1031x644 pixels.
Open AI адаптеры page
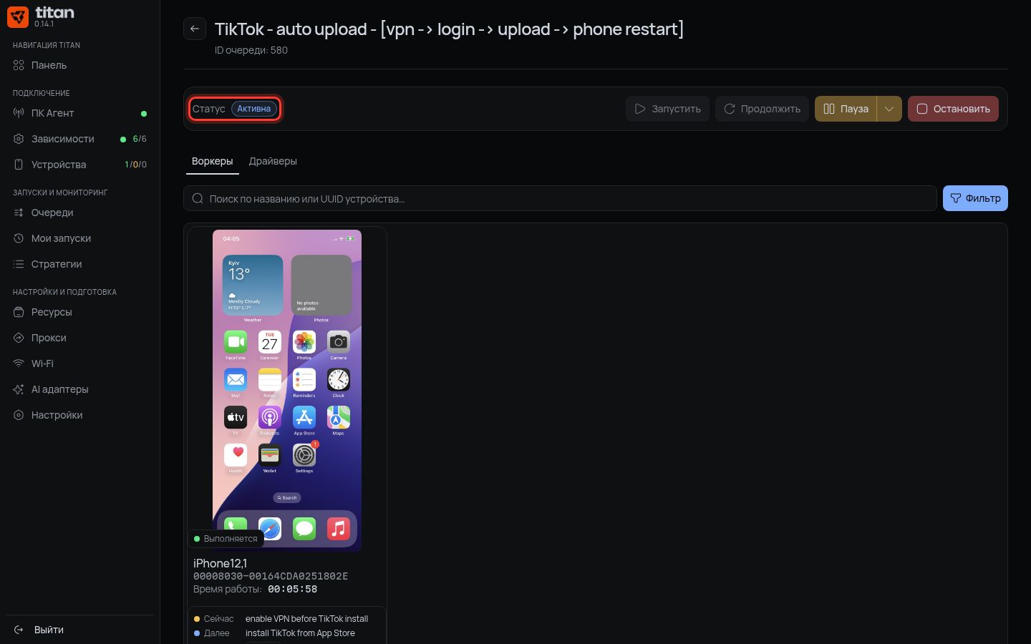(79, 389)
